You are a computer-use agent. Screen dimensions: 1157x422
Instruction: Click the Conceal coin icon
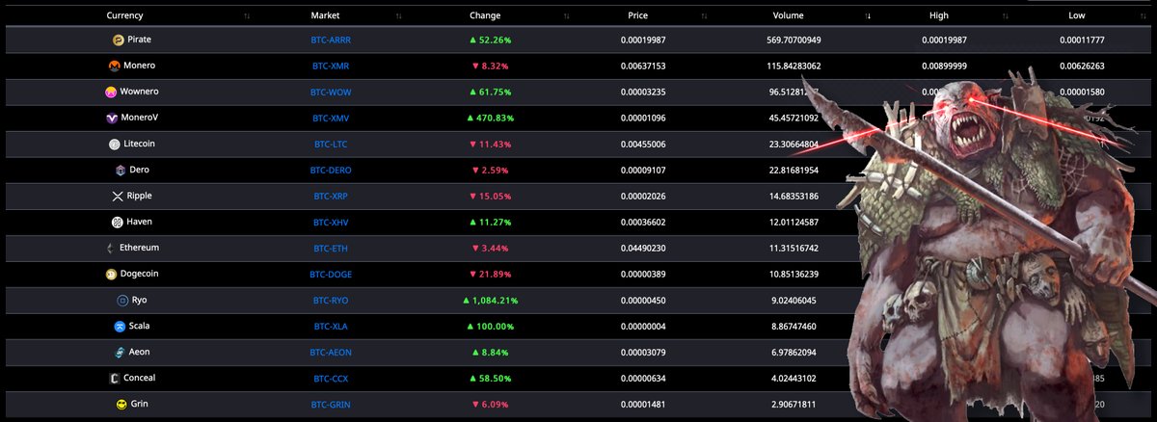[115, 378]
